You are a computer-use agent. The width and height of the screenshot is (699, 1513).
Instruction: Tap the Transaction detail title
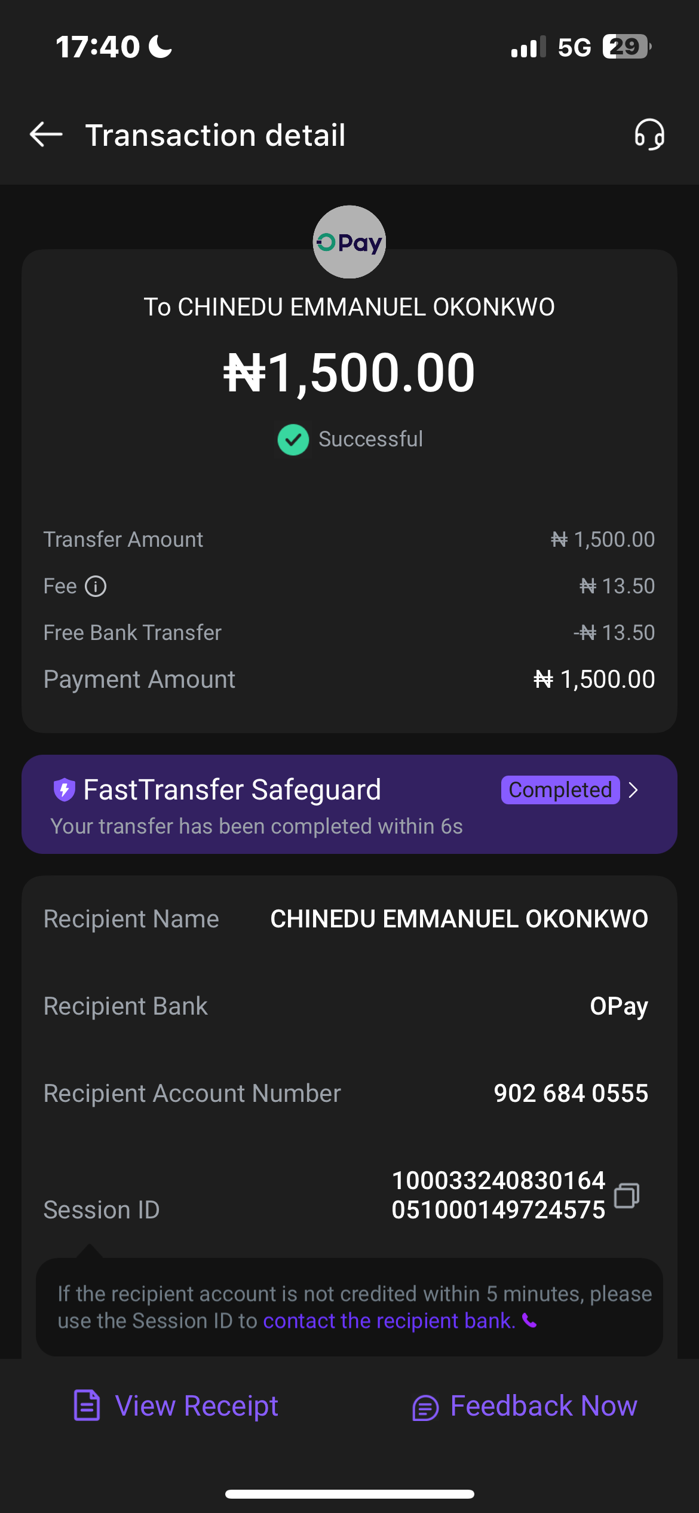coord(215,135)
